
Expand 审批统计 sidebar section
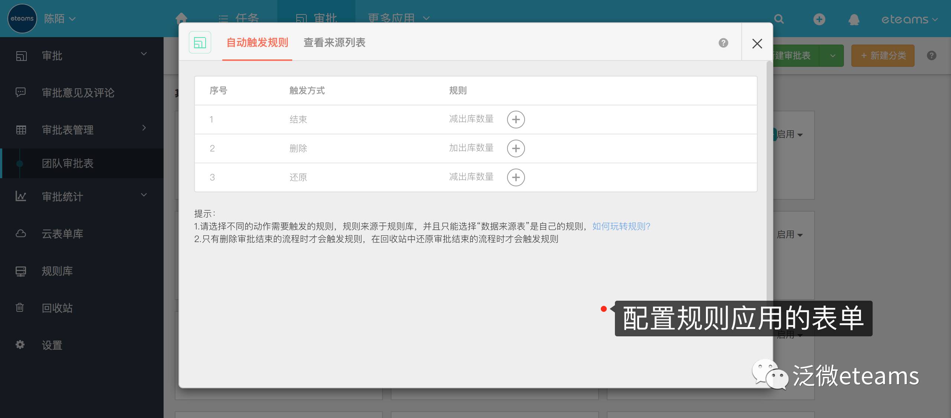(144, 195)
